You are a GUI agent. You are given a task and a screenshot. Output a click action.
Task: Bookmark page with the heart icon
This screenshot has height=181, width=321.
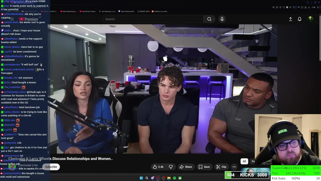(x=294, y=7)
